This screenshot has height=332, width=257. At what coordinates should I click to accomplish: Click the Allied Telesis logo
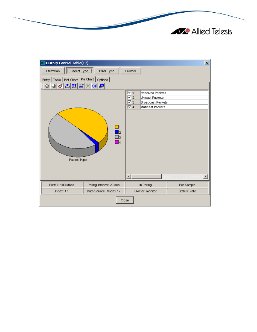[201, 31]
